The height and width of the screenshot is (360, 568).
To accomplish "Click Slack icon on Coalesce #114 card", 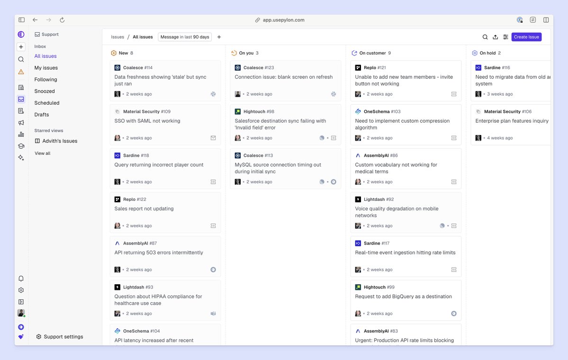I will pyautogui.click(x=213, y=94).
